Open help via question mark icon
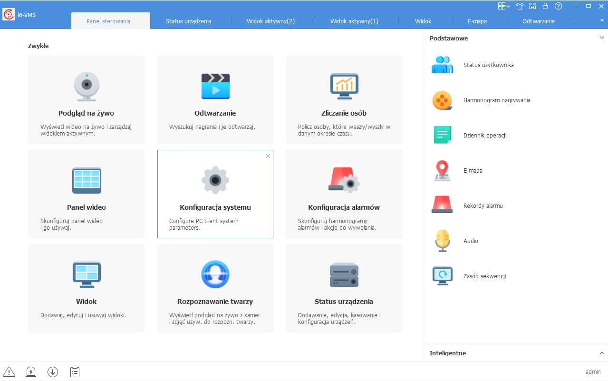Screen dimensions: 608x381 [x=558, y=6]
